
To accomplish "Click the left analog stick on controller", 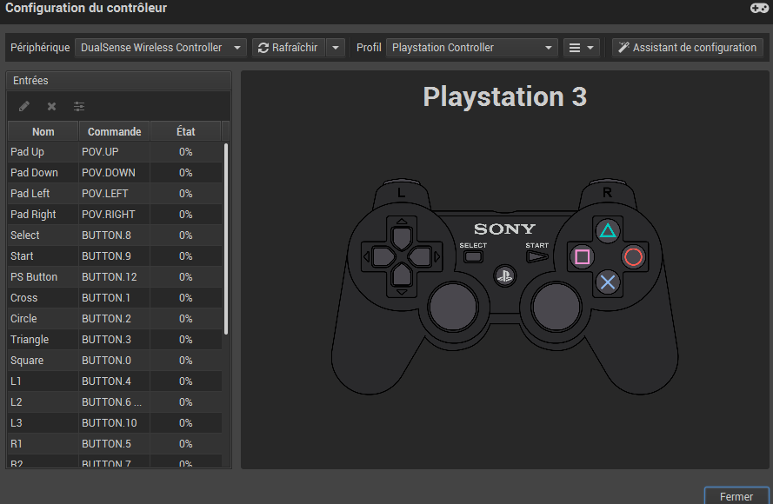I will tap(453, 307).
